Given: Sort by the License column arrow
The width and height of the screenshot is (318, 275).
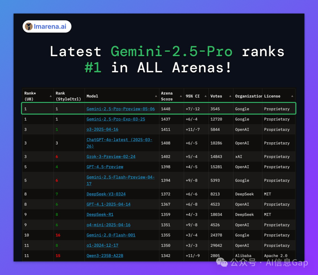Looking at the screenshot, I should coord(292,96).
